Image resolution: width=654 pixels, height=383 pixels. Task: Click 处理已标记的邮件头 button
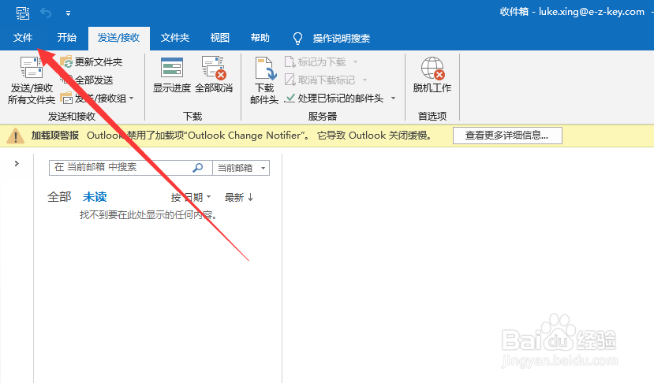(x=334, y=99)
